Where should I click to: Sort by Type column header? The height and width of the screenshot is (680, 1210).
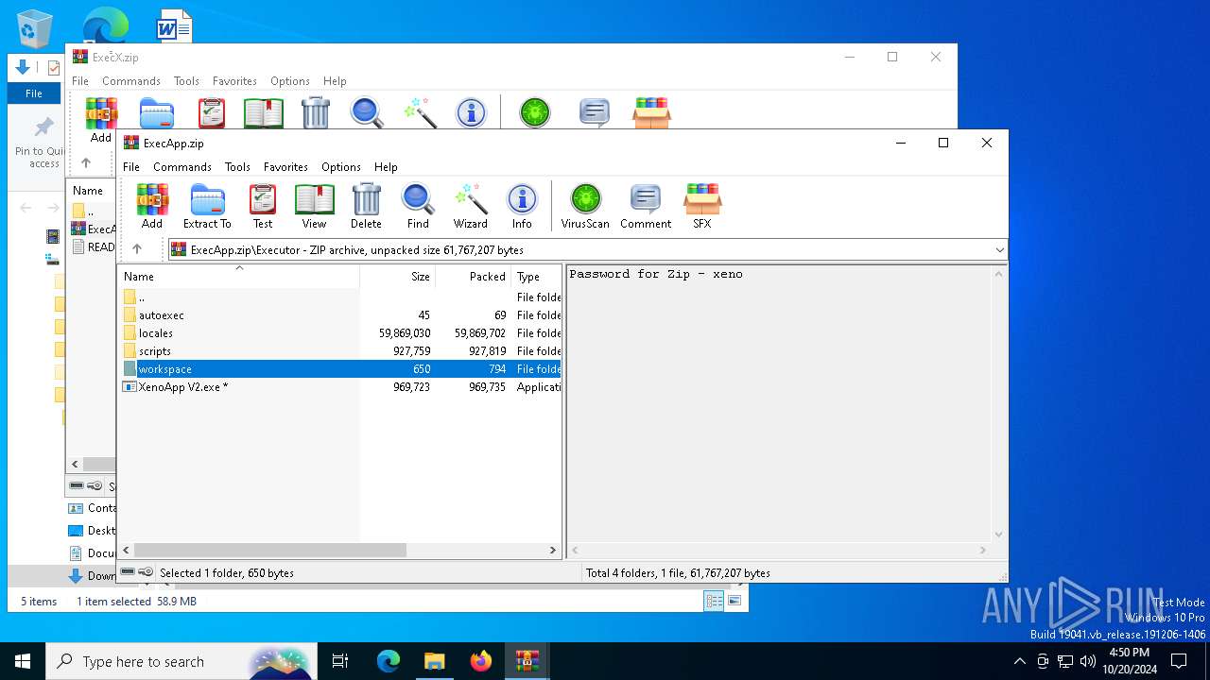(537, 277)
